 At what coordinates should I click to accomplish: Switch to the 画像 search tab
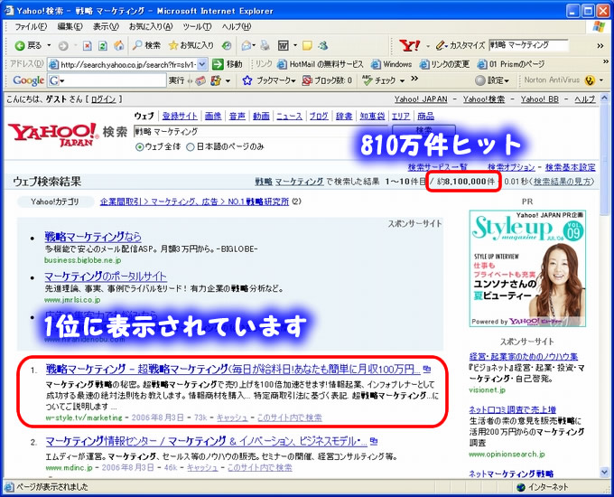(x=213, y=116)
